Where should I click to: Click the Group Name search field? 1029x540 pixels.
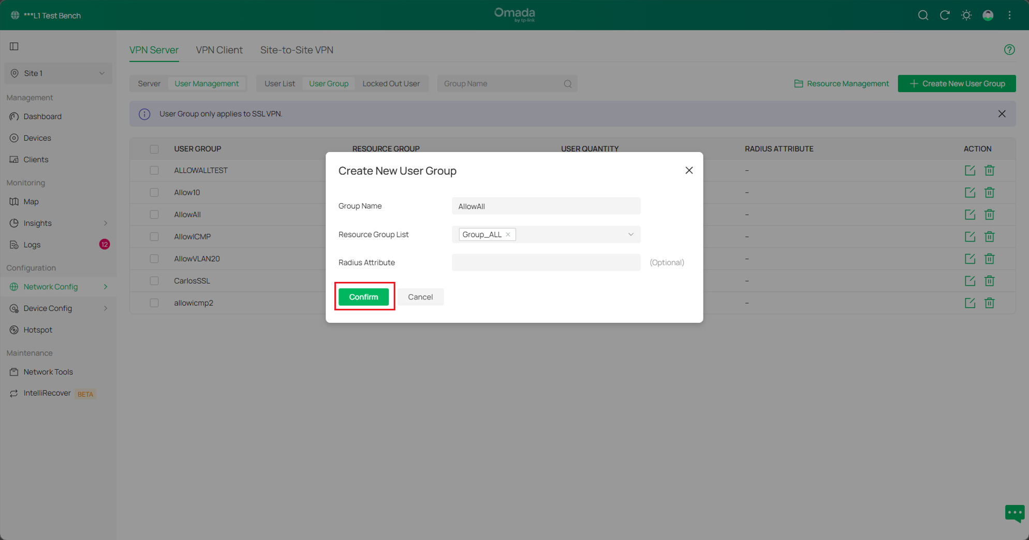click(507, 84)
